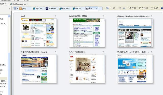Close the favorites side panel
The width and height of the screenshot is (163, 95).
point(9,9)
